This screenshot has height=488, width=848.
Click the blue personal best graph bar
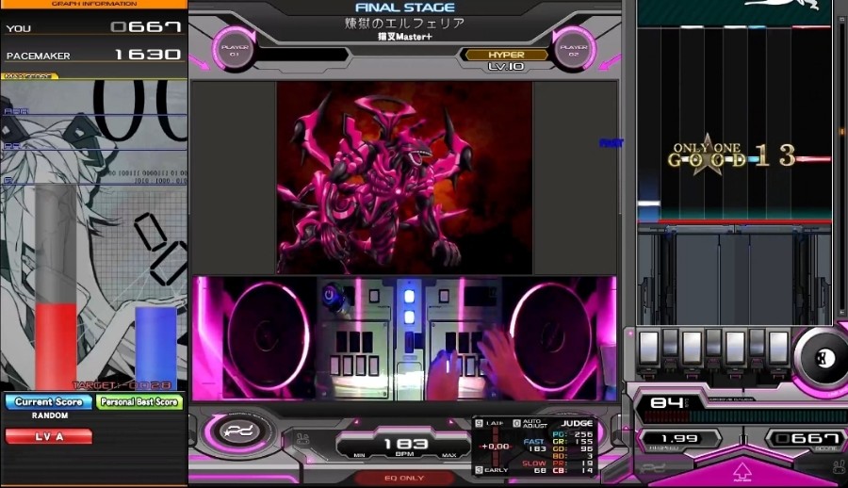[155, 349]
